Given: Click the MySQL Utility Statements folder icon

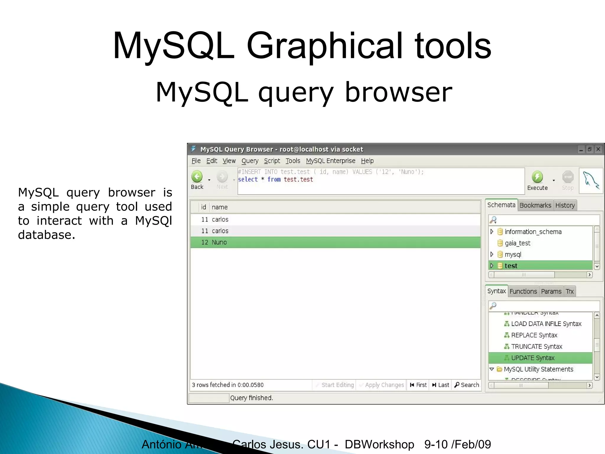Looking at the screenshot, I should pyautogui.click(x=500, y=369).
